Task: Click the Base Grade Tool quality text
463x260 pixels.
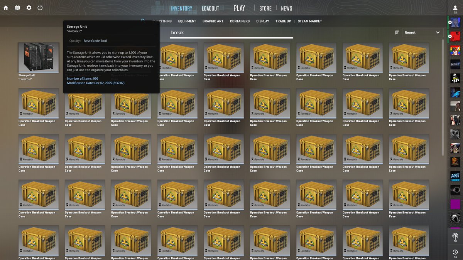Action: pos(95,41)
